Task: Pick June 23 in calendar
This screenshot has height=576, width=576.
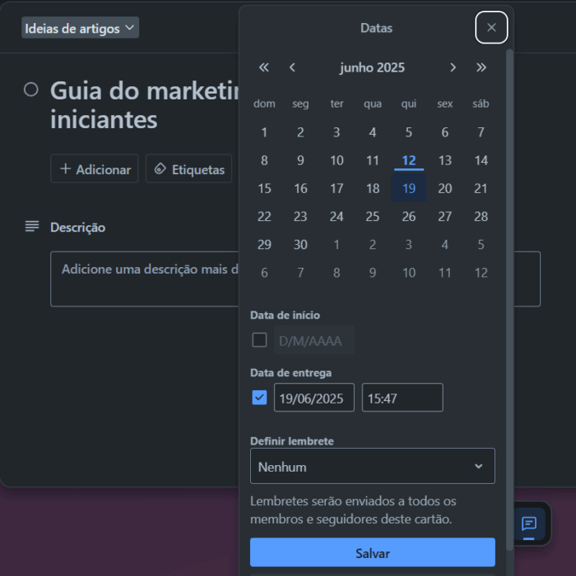Action: (x=300, y=217)
